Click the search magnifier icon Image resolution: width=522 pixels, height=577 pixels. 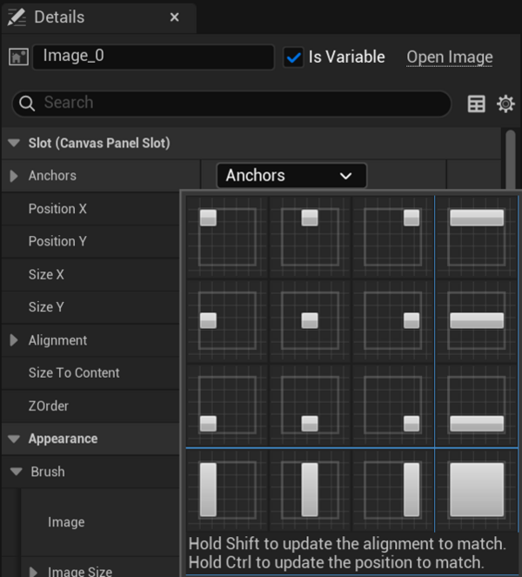coord(27,104)
